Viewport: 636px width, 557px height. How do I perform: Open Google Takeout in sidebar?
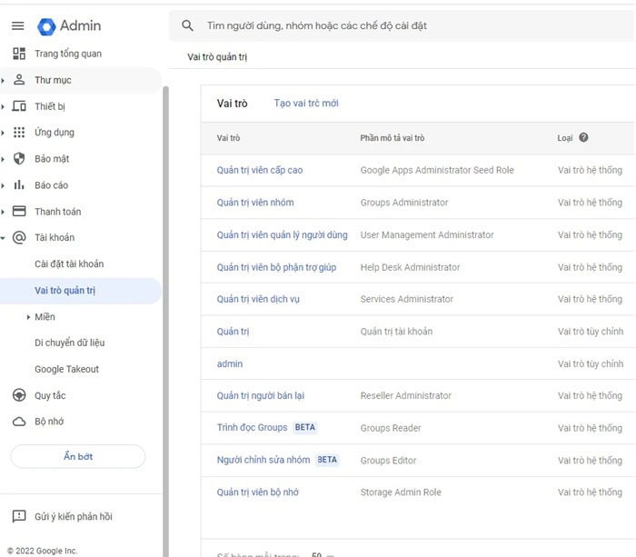click(66, 369)
